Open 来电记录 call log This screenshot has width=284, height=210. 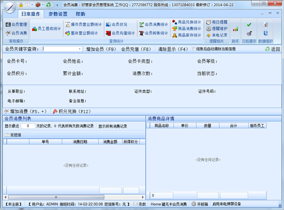point(217,35)
